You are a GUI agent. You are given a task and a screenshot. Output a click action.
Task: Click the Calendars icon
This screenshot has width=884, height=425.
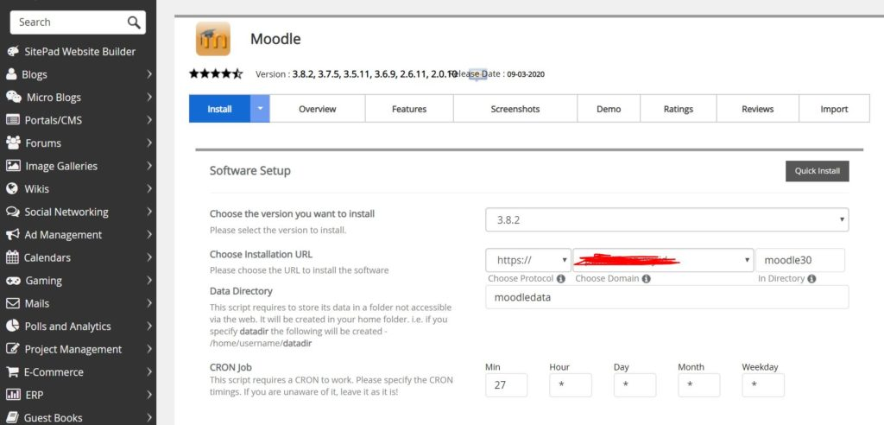[x=12, y=257]
